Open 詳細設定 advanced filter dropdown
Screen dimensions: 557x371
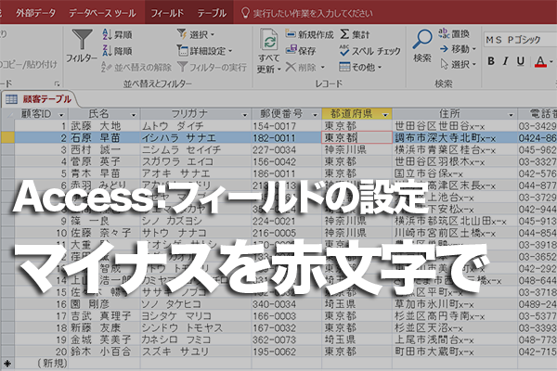tap(204, 51)
